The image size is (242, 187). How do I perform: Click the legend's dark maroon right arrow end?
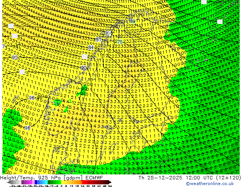[x=110, y=182]
